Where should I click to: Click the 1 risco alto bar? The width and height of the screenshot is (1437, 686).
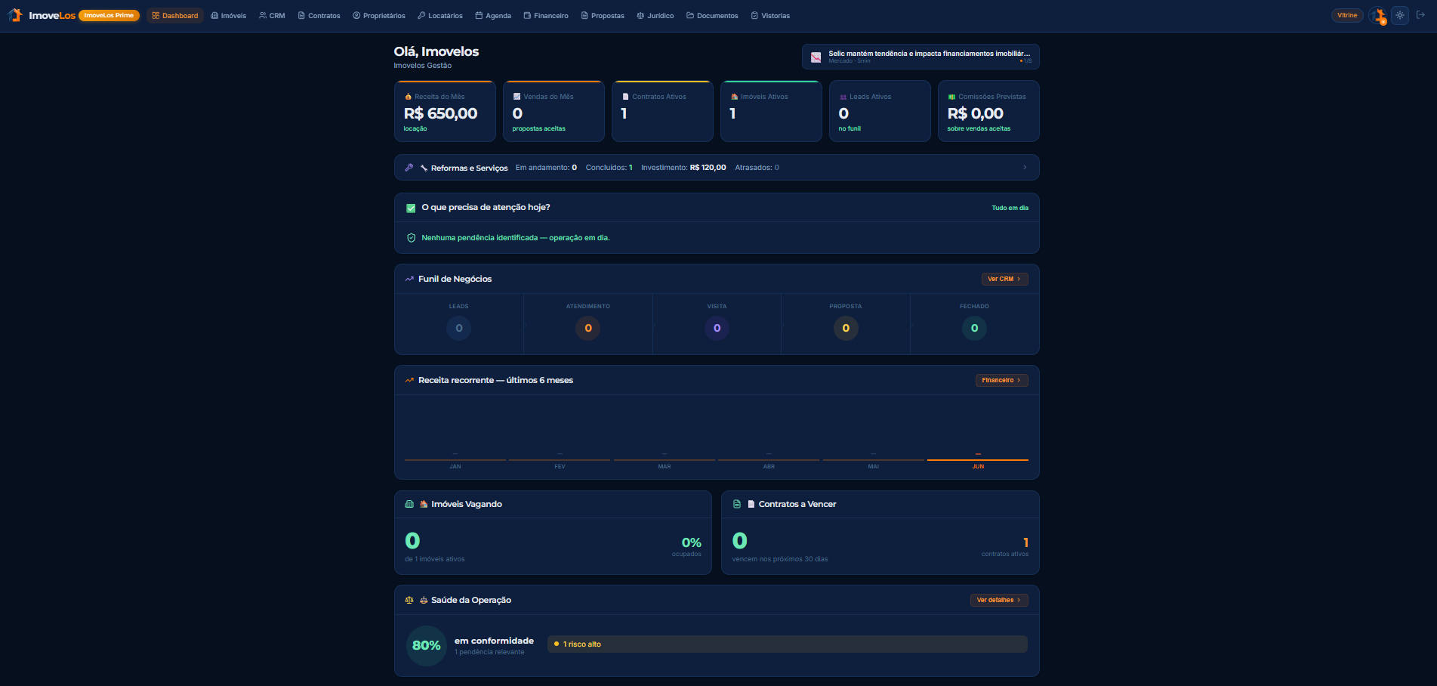788,644
